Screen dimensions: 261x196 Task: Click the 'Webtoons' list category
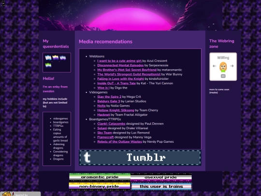(x=97, y=56)
